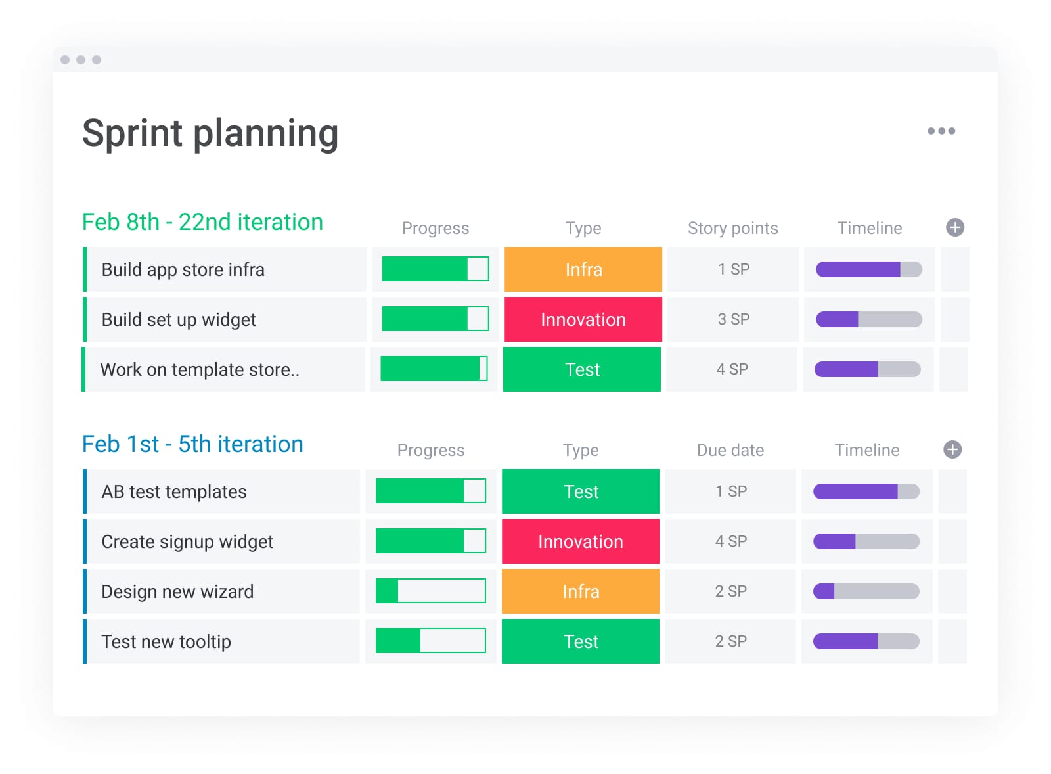Select the Work on template store task
The image size is (1051, 774).
(200, 369)
